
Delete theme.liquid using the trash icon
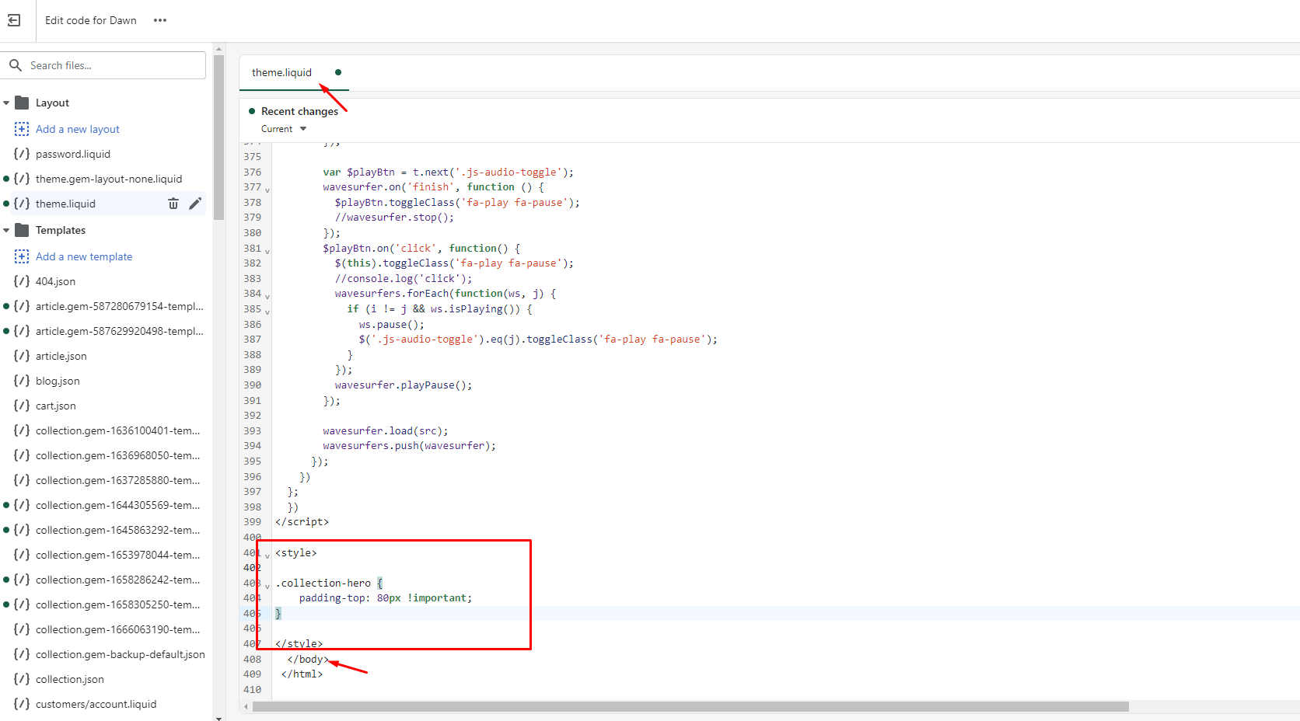[173, 204]
